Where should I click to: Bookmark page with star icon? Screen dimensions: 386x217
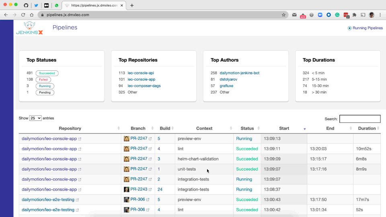283,15
